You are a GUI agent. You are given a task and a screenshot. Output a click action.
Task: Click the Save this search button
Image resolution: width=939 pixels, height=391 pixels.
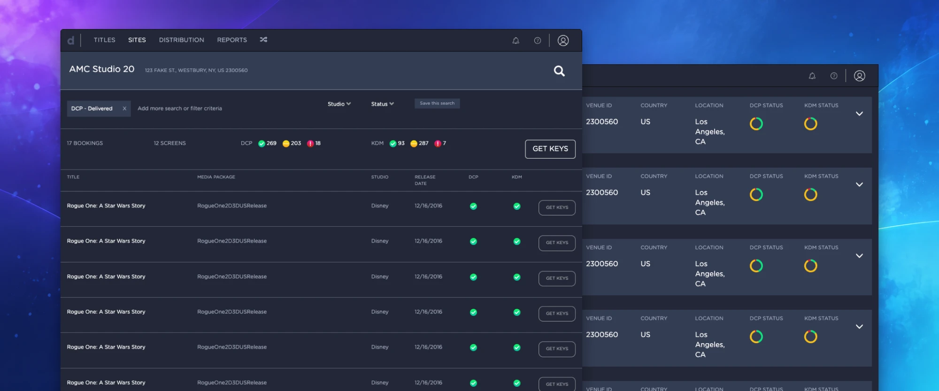click(437, 103)
